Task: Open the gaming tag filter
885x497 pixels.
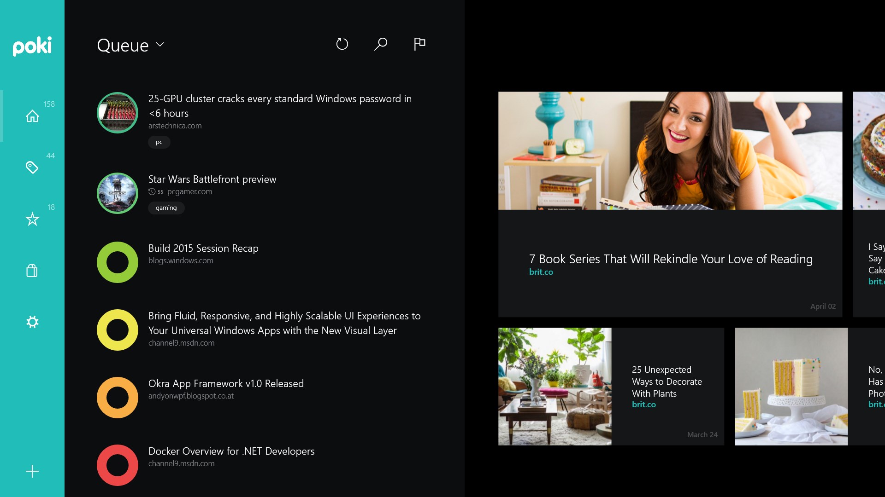Action: (x=166, y=207)
